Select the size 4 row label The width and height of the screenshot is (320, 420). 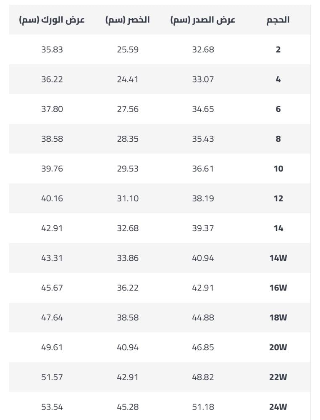[x=278, y=79]
